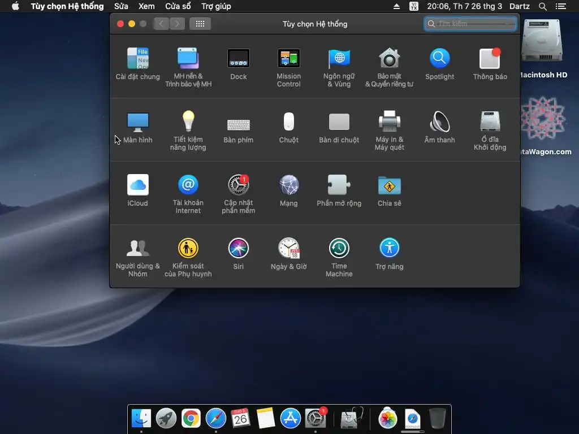Open Cài đặt chung preferences
Viewport: 579px width, 434px height.
click(138, 64)
